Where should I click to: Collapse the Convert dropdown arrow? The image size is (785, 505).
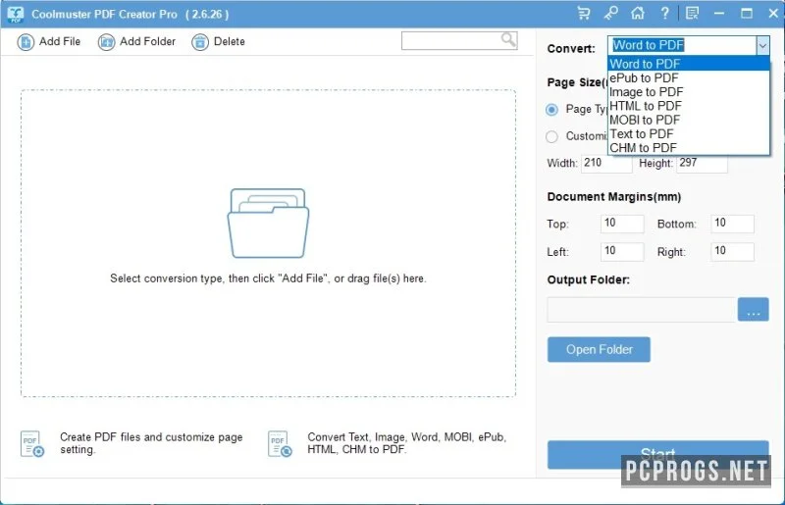point(762,45)
